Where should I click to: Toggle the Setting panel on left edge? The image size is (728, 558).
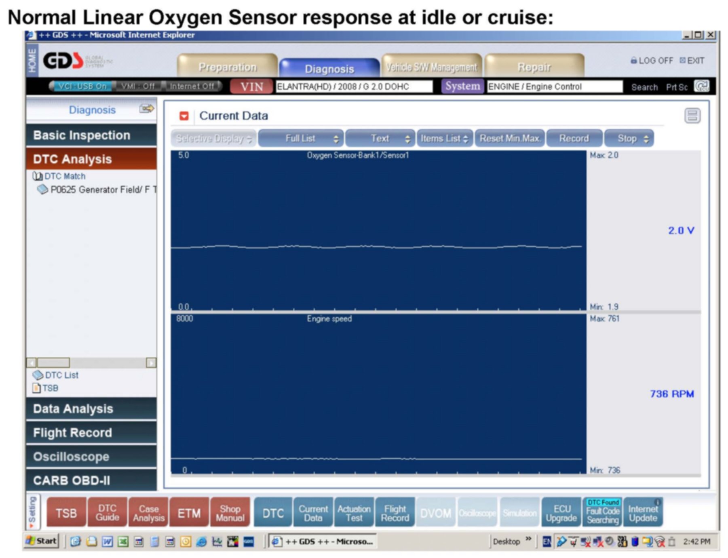tap(32, 512)
